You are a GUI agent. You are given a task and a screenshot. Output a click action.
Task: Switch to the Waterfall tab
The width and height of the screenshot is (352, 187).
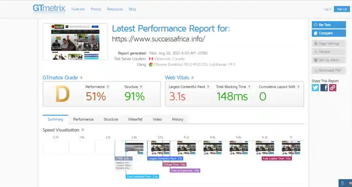135,119
